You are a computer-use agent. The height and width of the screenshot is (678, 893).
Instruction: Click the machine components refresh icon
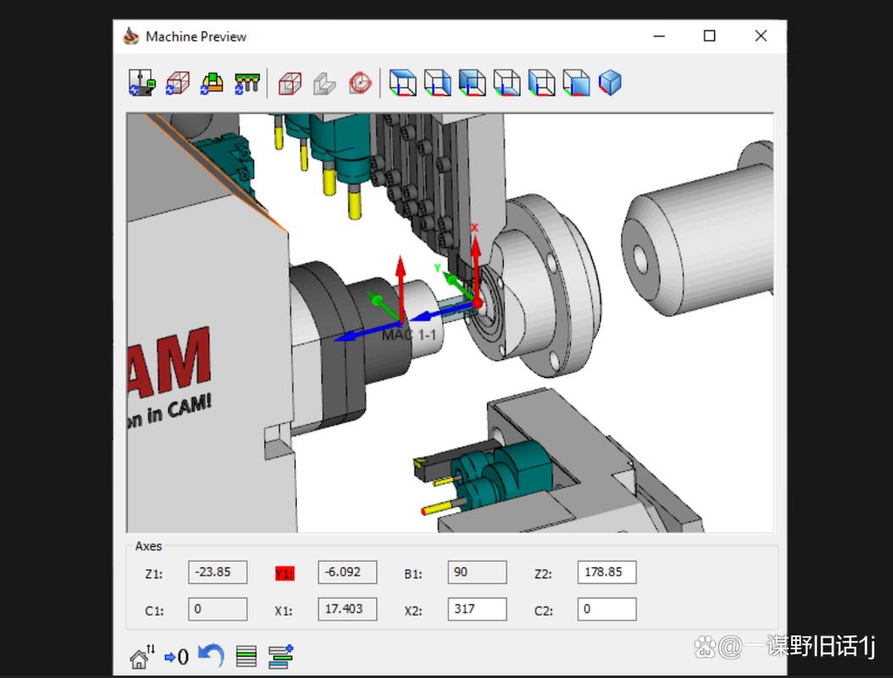(141, 83)
